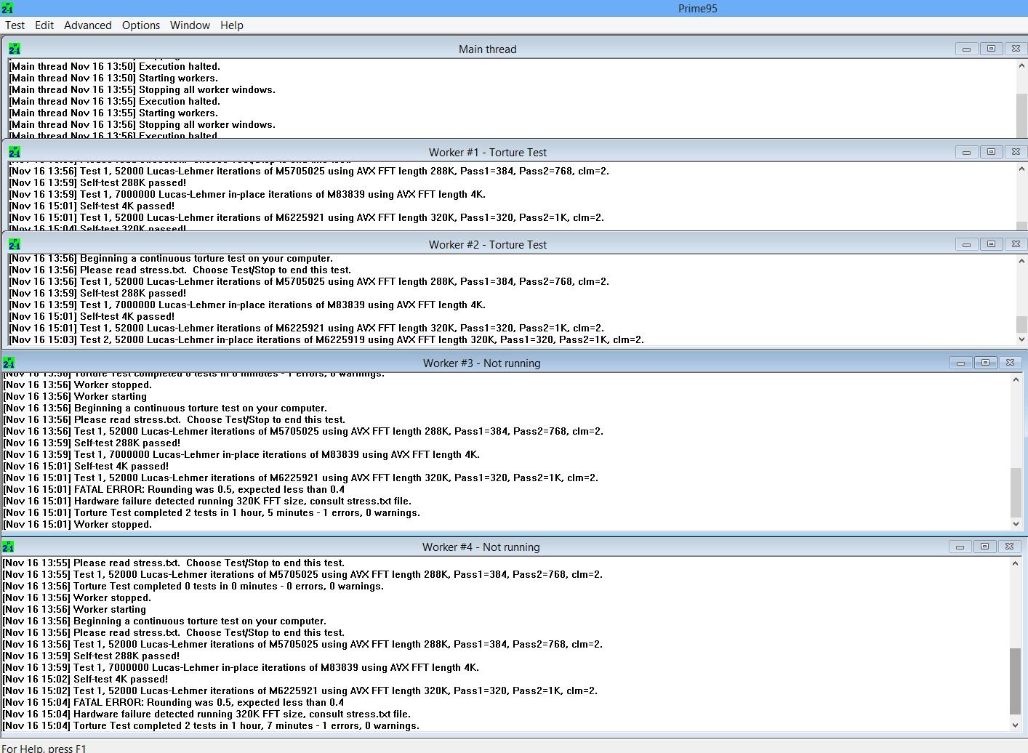
Task: Click the Worker #4 window icon
Action: point(8,547)
